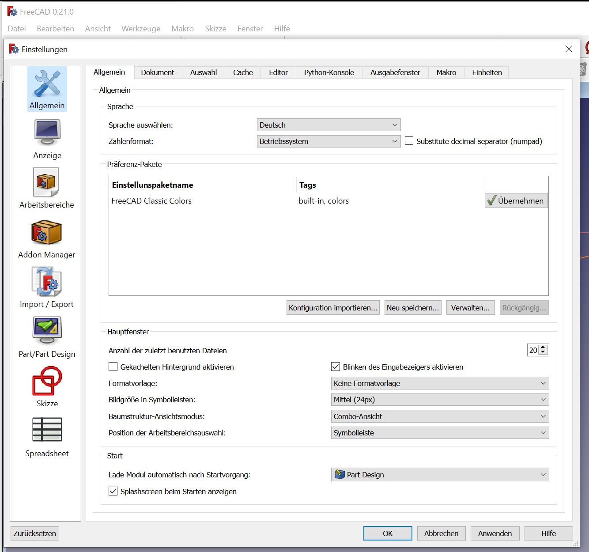Disable Blinken des Eingabezeigers aktivieren
This screenshot has width=589, height=552.
pyautogui.click(x=336, y=367)
